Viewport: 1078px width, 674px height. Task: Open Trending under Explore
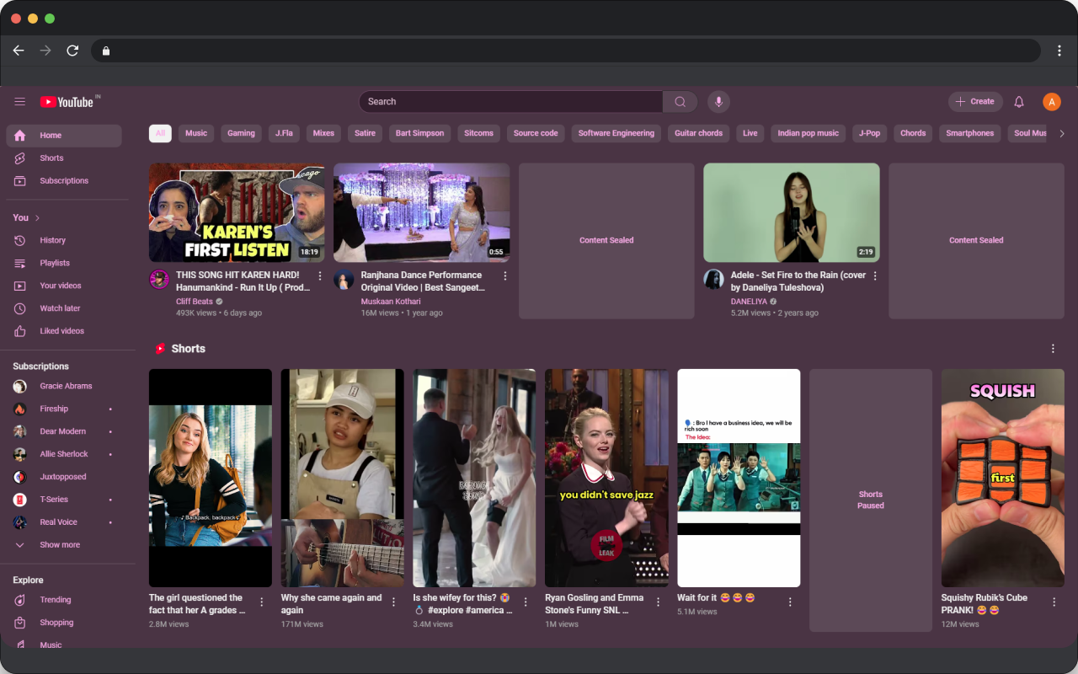click(x=55, y=600)
